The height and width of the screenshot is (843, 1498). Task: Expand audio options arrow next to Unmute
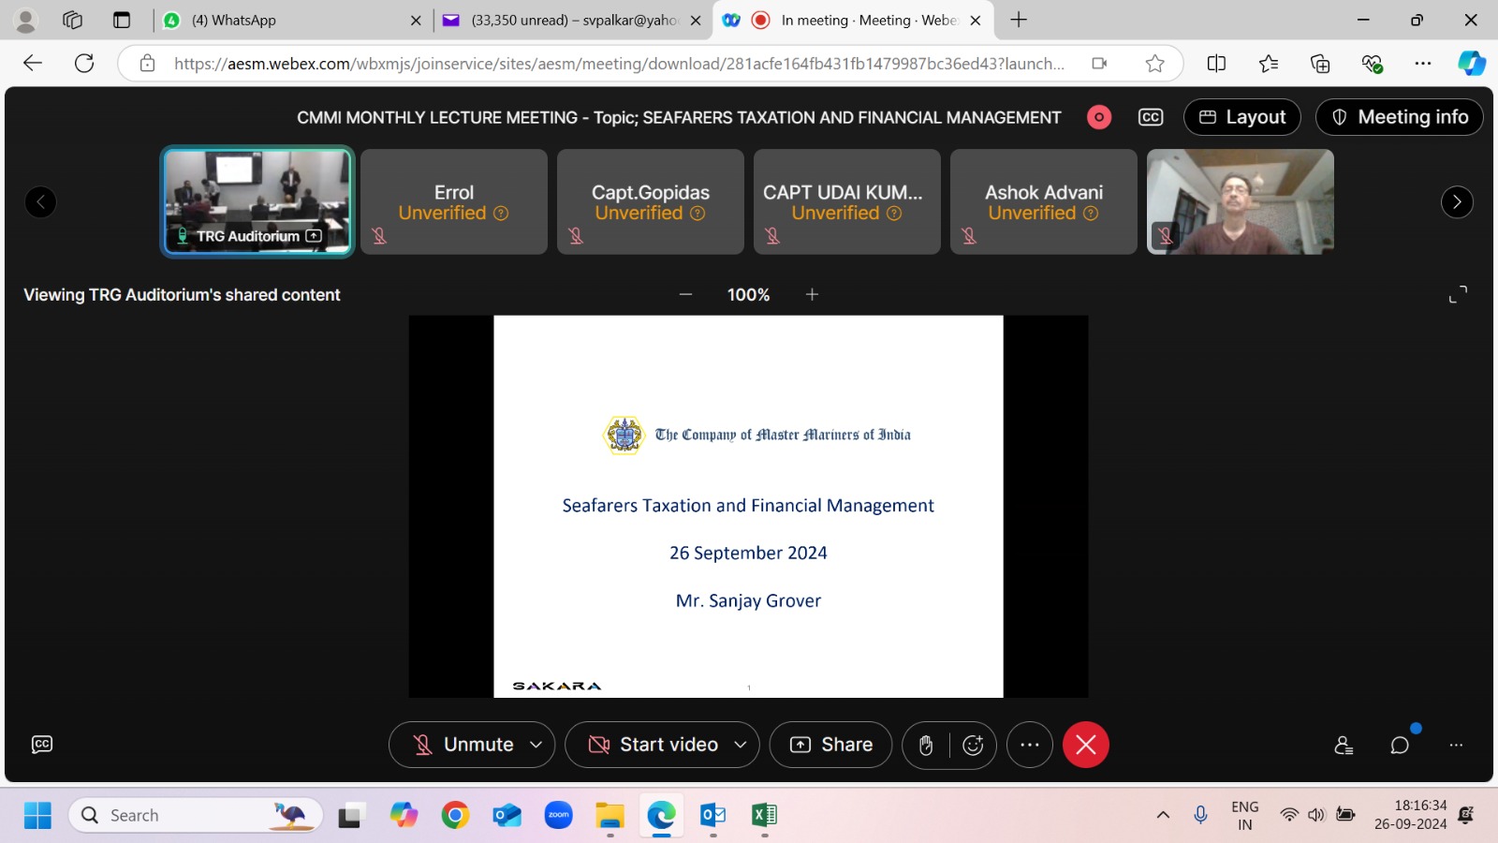(x=536, y=745)
